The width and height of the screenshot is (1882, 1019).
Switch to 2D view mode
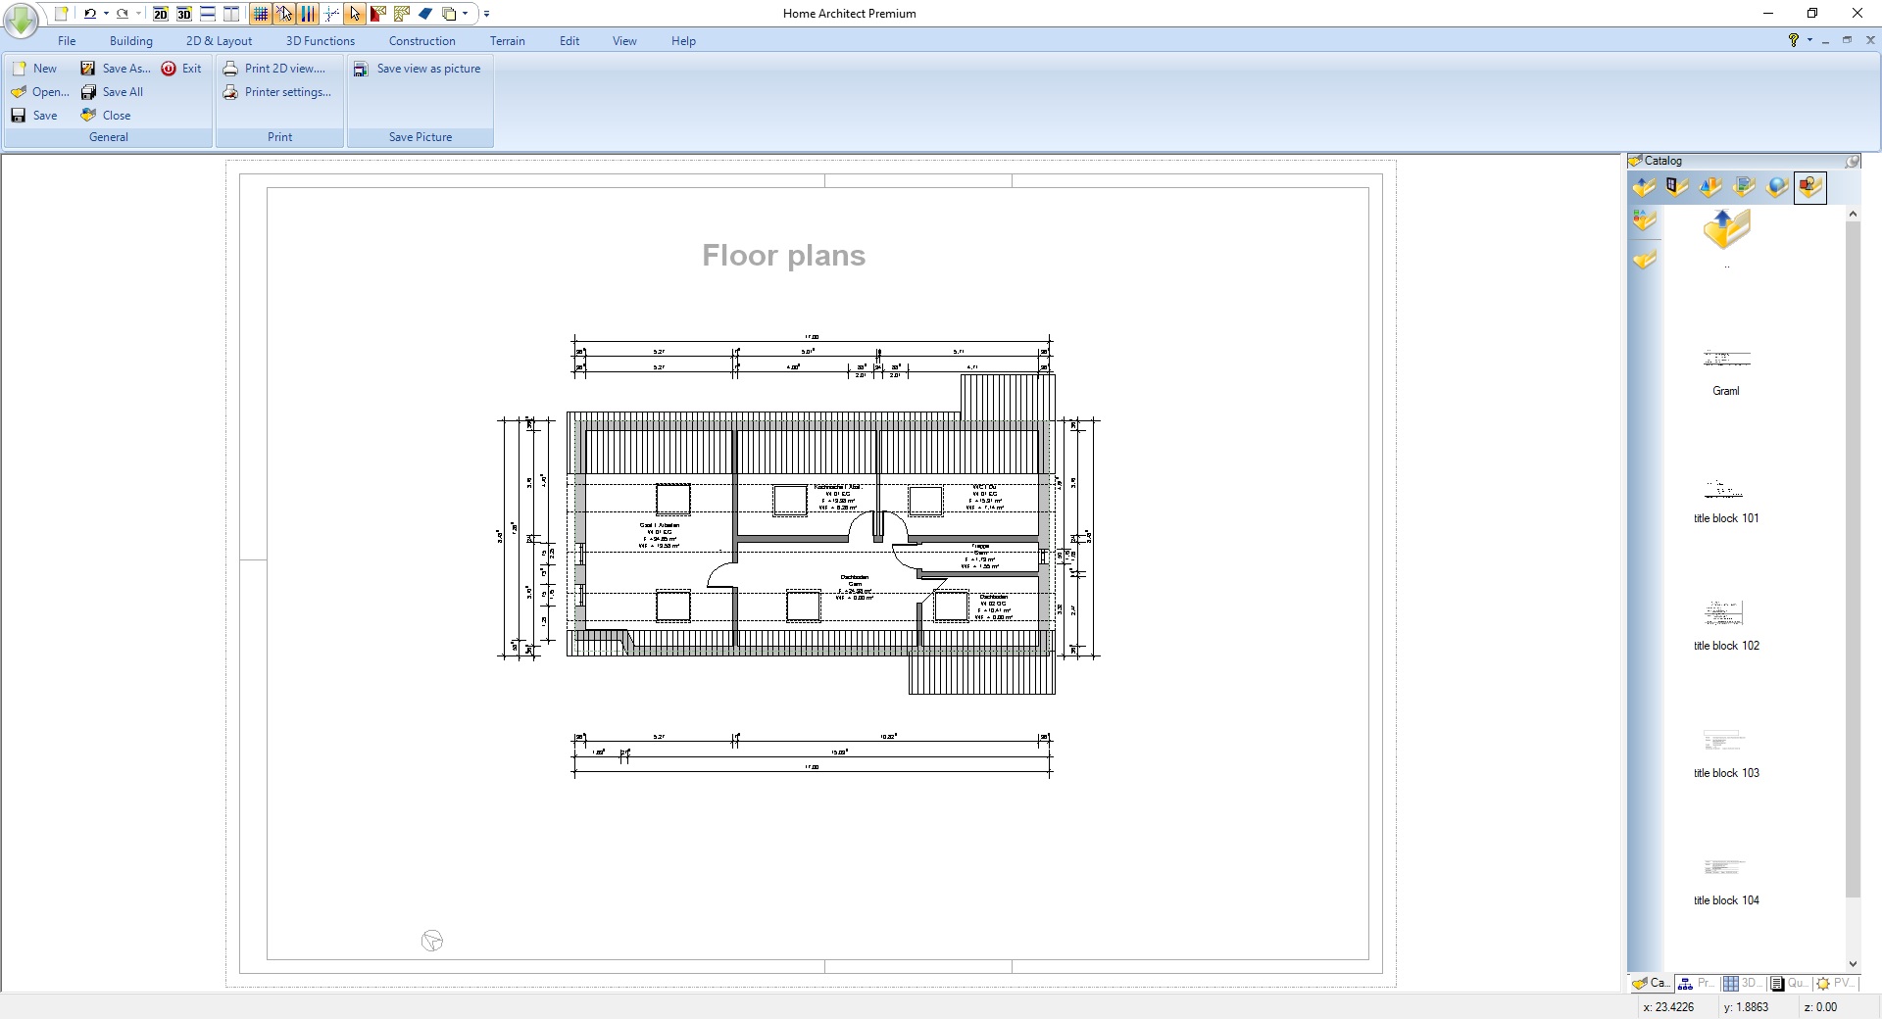point(161,14)
